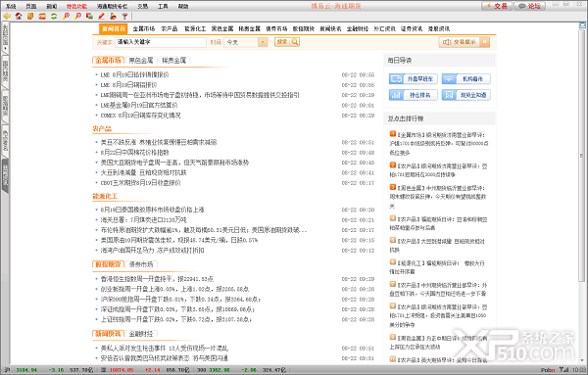Click into the keyword search field
588x375 pixels.
click(161, 42)
